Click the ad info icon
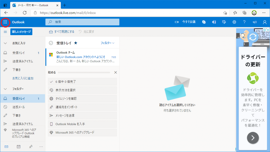Image resolution: width=270 pixels, height=152 pixels. click(x=265, y=30)
